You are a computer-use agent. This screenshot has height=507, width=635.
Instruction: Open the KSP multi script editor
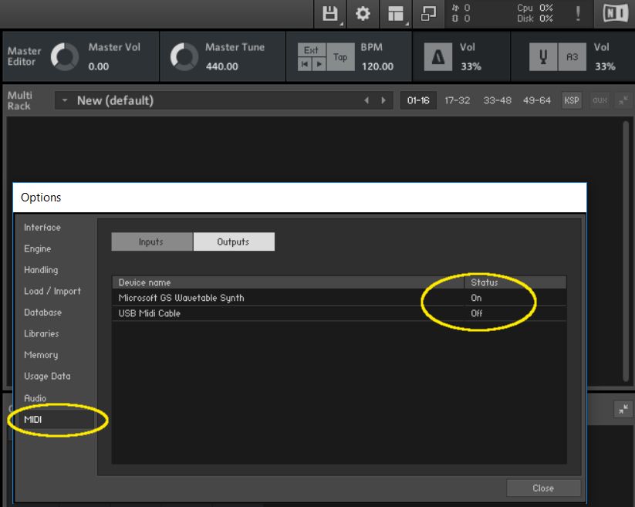tap(572, 100)
